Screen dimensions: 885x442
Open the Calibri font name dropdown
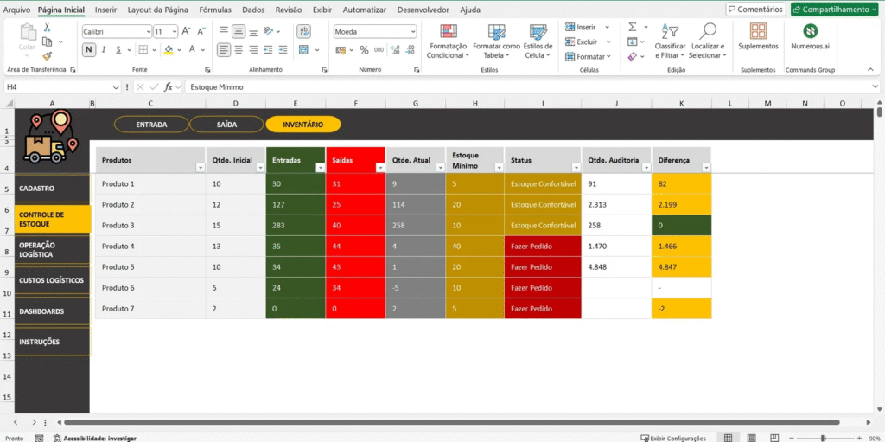(x=147, y=32)
